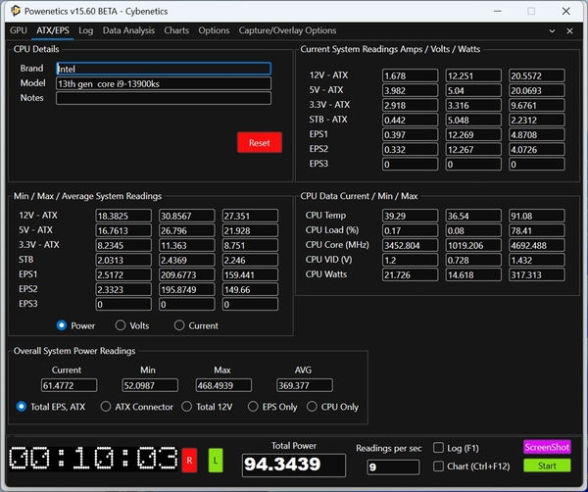
Task: Click the green L indicator button
Action: pos(216,460)
